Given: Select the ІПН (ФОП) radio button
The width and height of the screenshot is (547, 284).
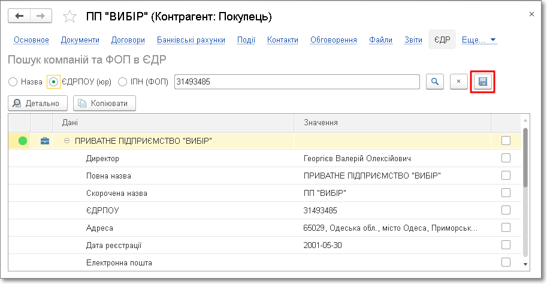Looking at the screenshot, I should [x=123, y=81].
